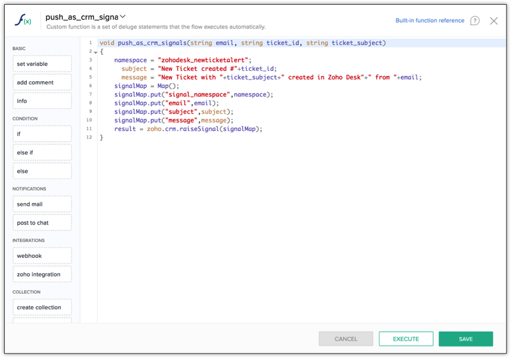Choose the send mail notification block
Screen dimensions: 511x358
tap(42, 204)
